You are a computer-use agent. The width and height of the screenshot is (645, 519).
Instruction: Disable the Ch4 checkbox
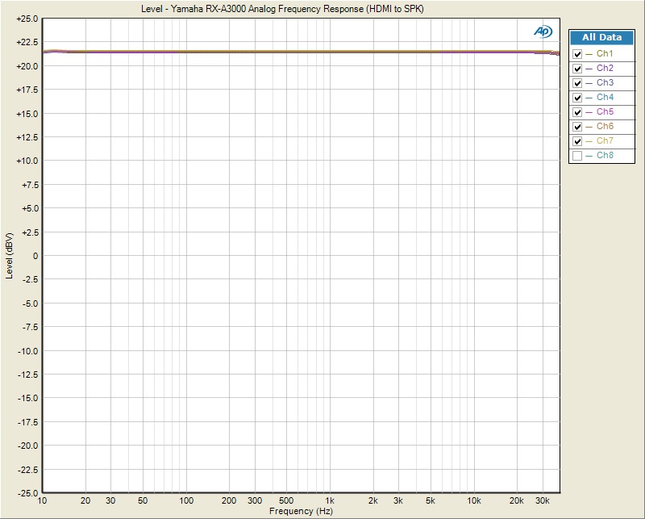click(577, 98)
